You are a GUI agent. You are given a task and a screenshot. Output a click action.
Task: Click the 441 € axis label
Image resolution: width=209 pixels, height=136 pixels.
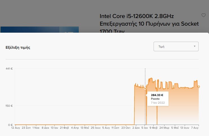click(9, 69)
